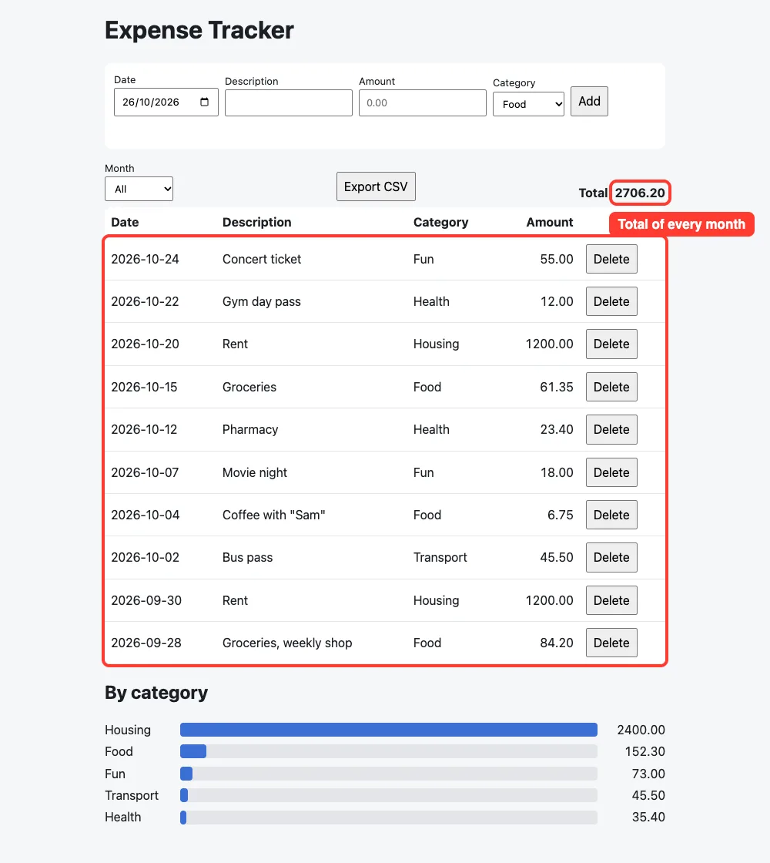Click the Category column header
This screenshot has height=863, width=770.
point(440,223)
